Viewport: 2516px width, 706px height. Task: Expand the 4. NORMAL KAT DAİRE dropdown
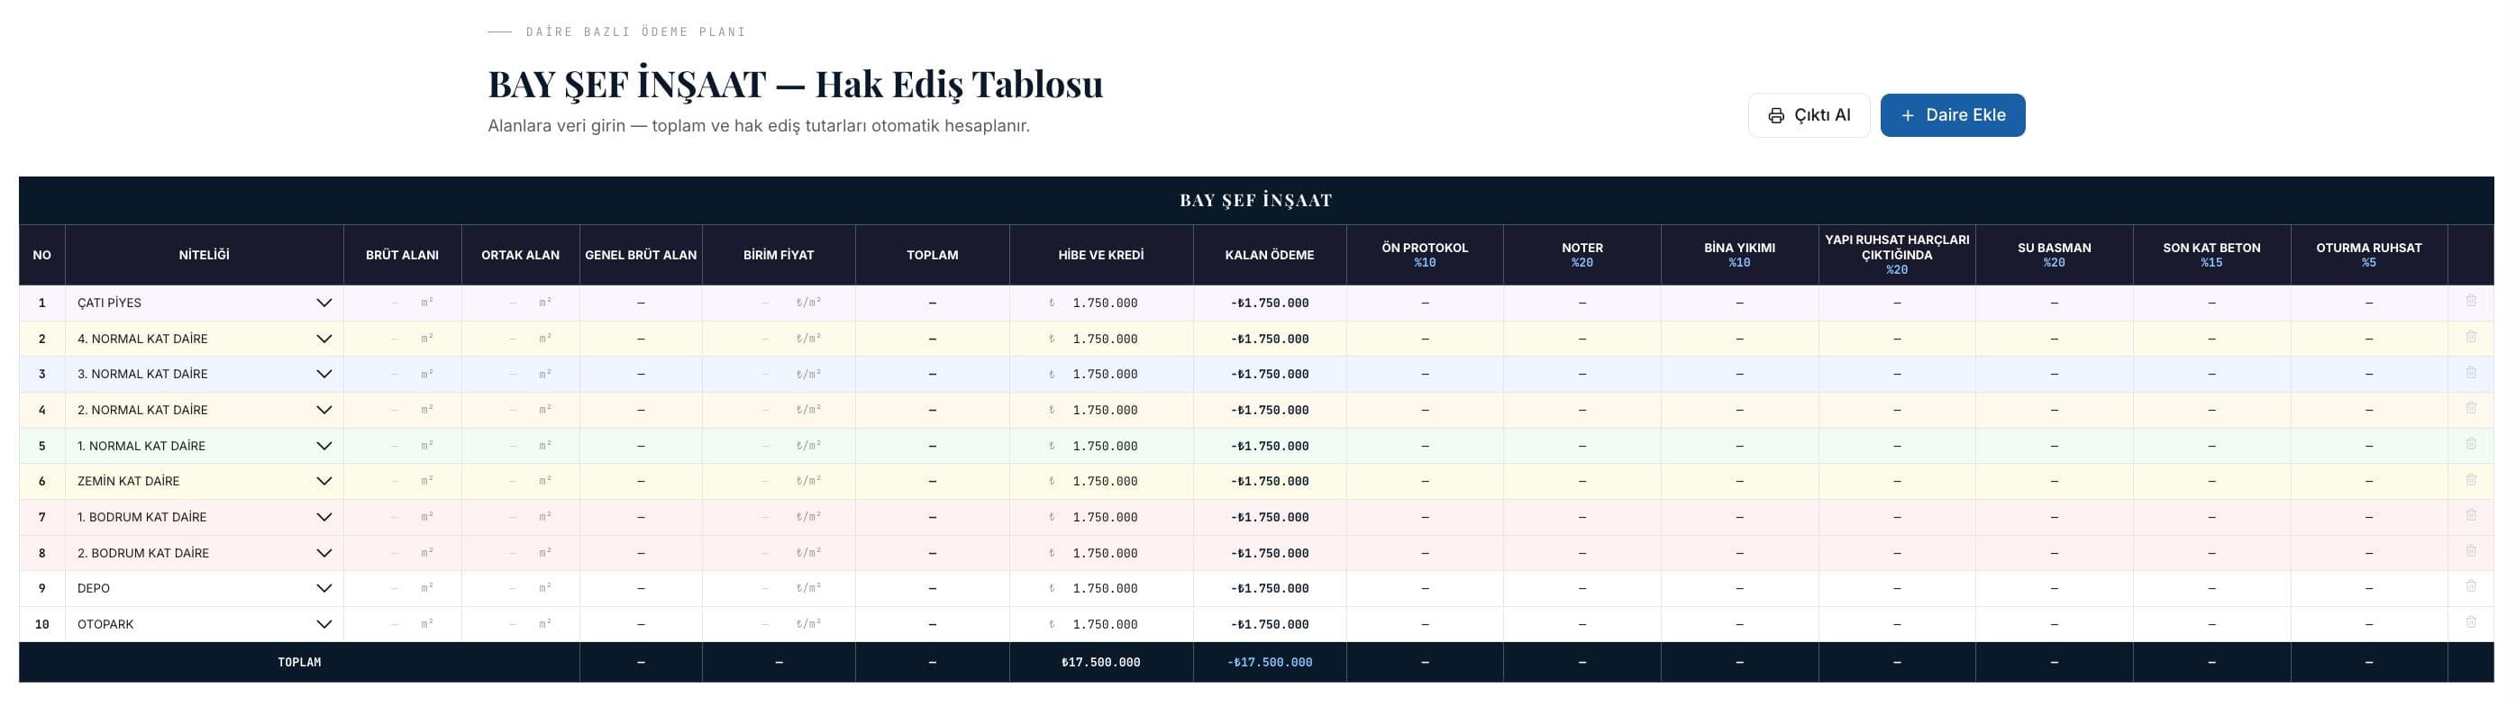[x=205, y=339]
